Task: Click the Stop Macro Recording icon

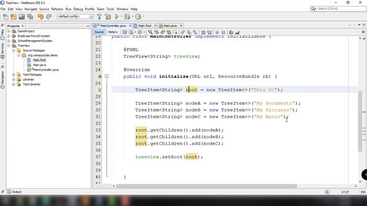Action: pyautogui.click(x=223, y=32)
